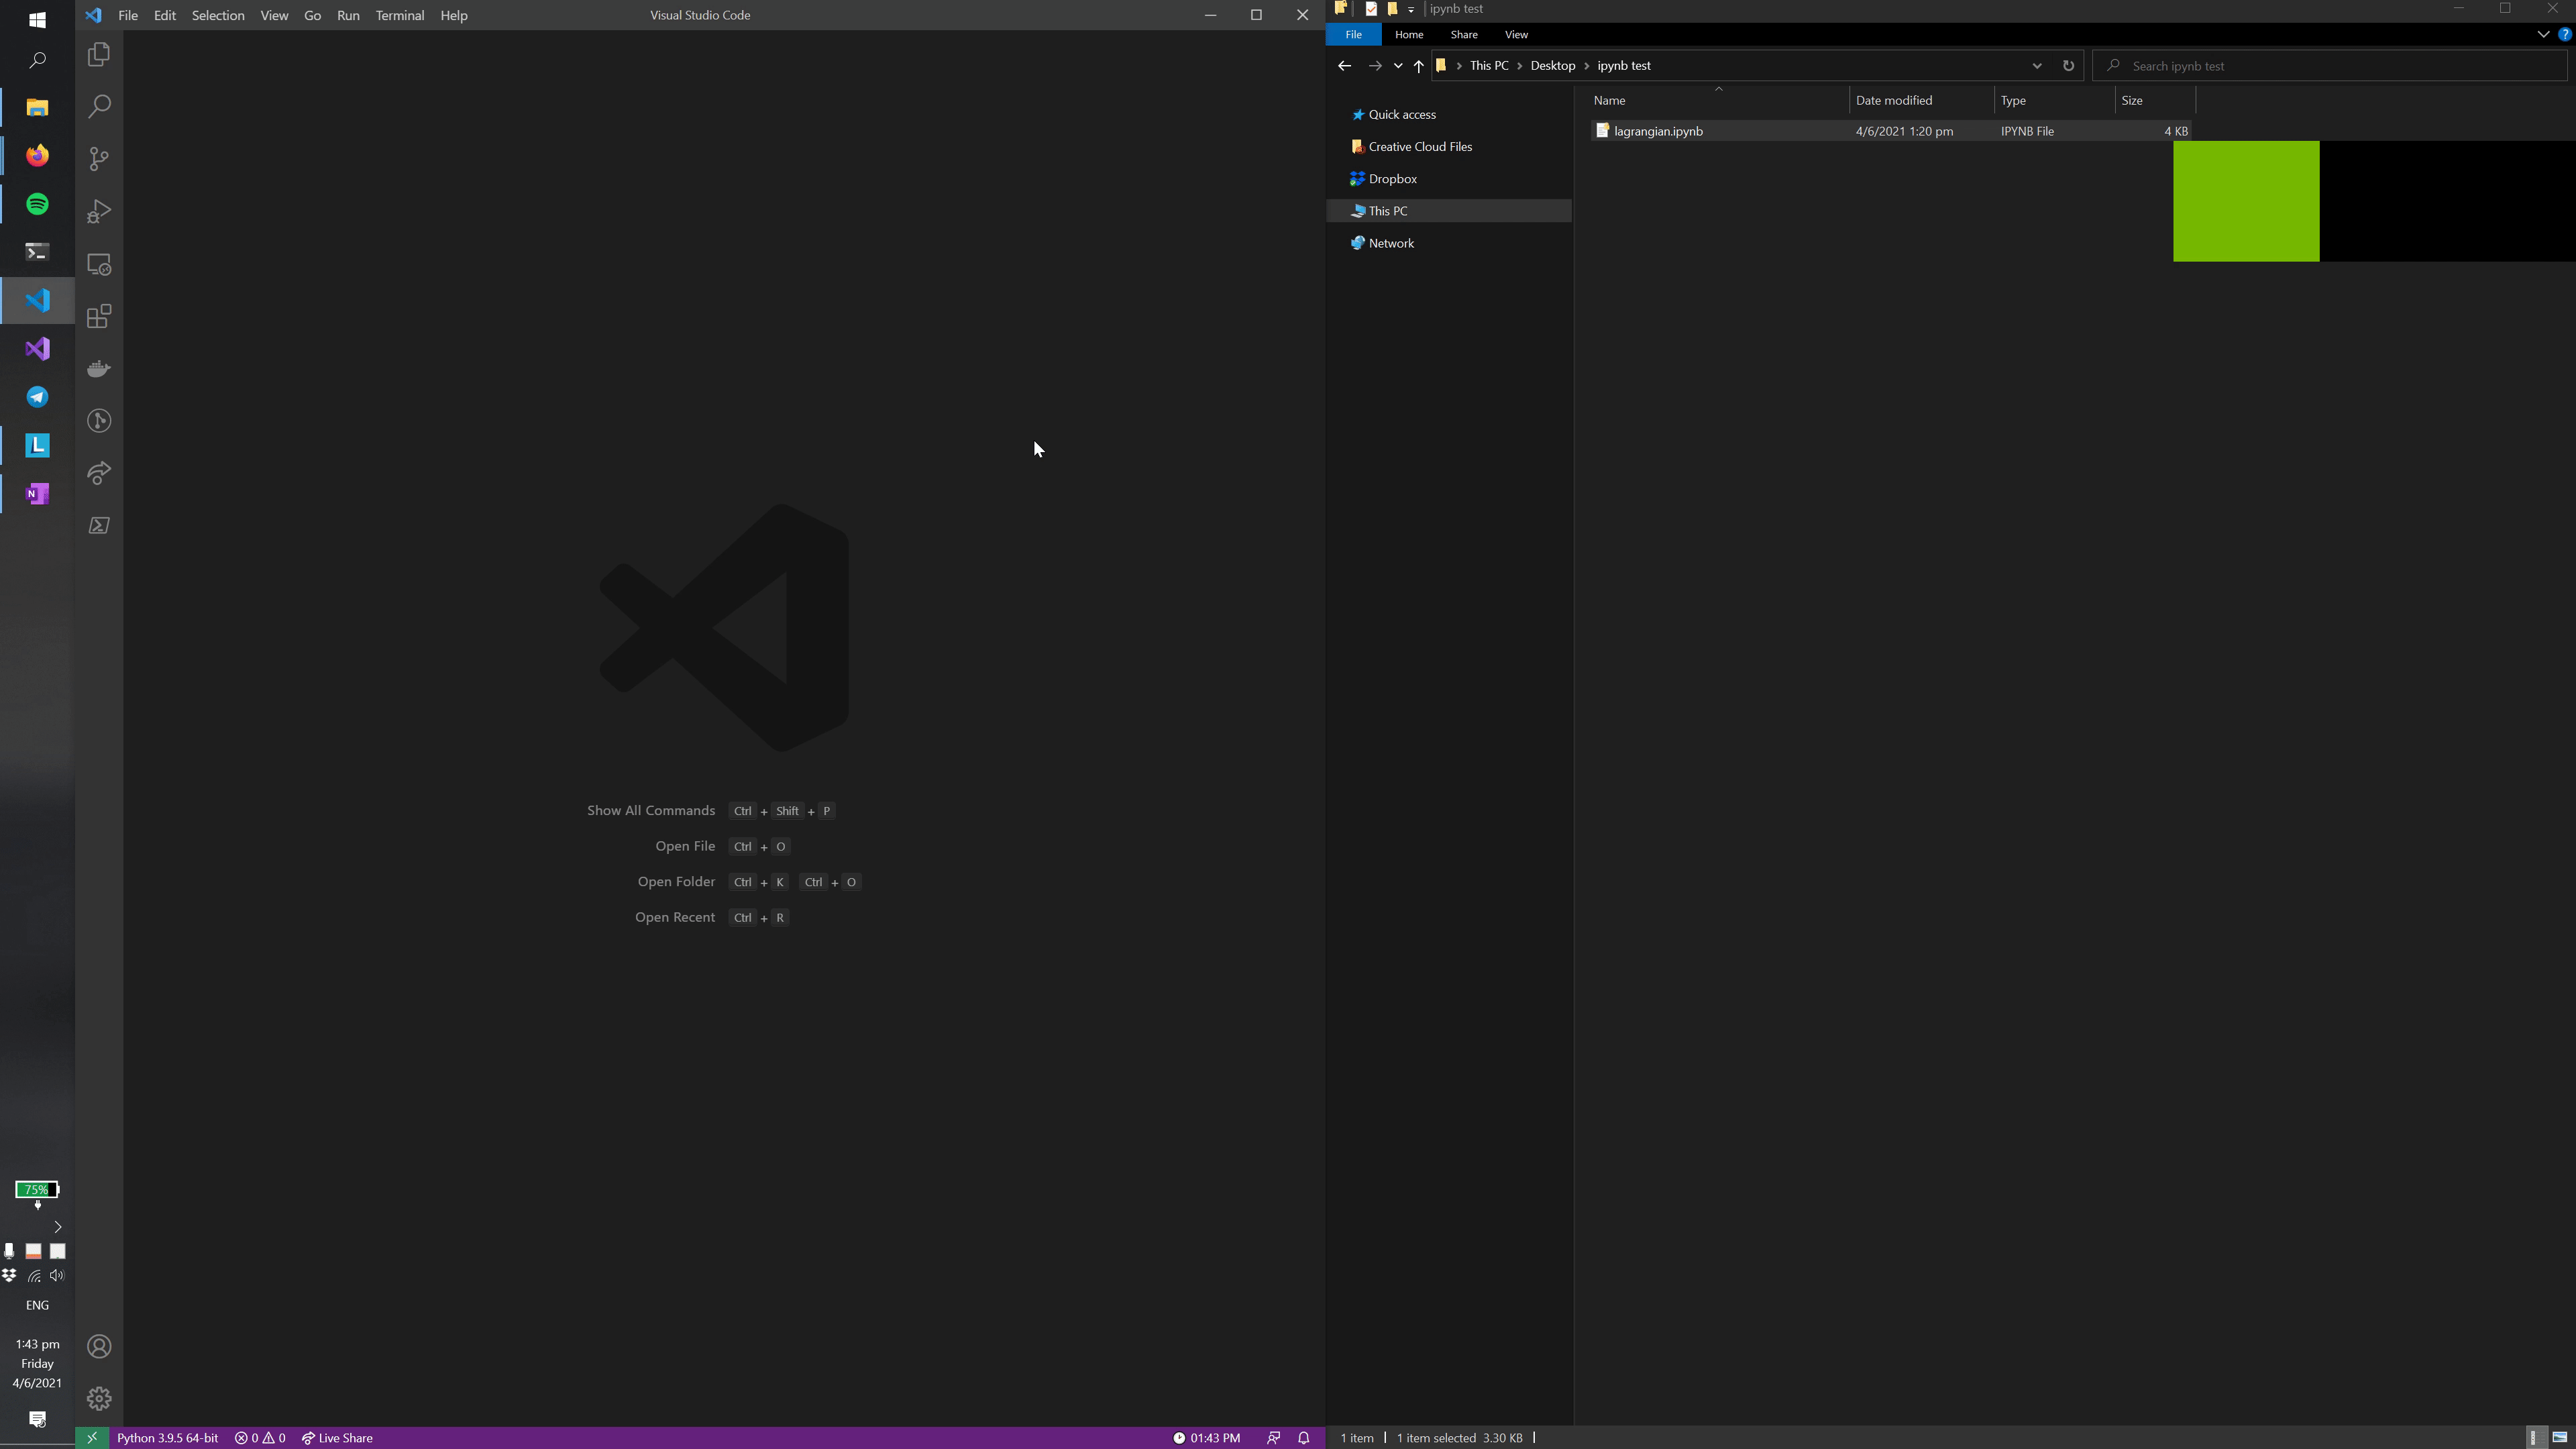Click the Telegram icon on the taskbar
This screenshot has width=2576, height=1449.
tap(37, 397)
